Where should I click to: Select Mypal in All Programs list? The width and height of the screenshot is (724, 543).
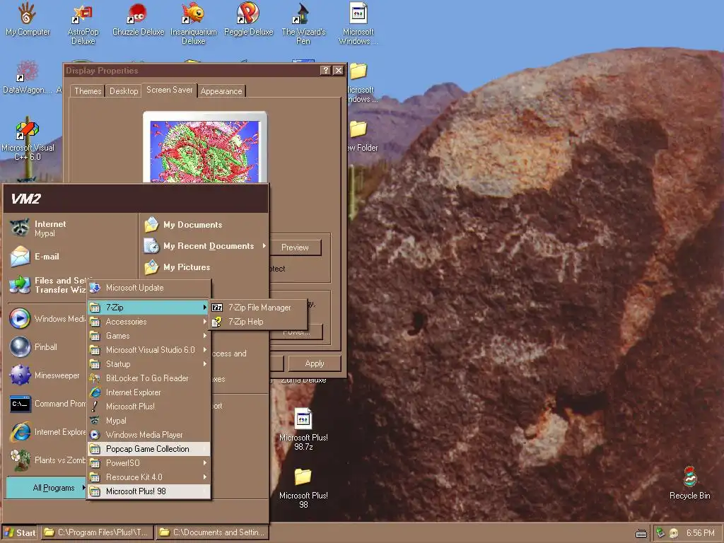[x=148, y=421]
